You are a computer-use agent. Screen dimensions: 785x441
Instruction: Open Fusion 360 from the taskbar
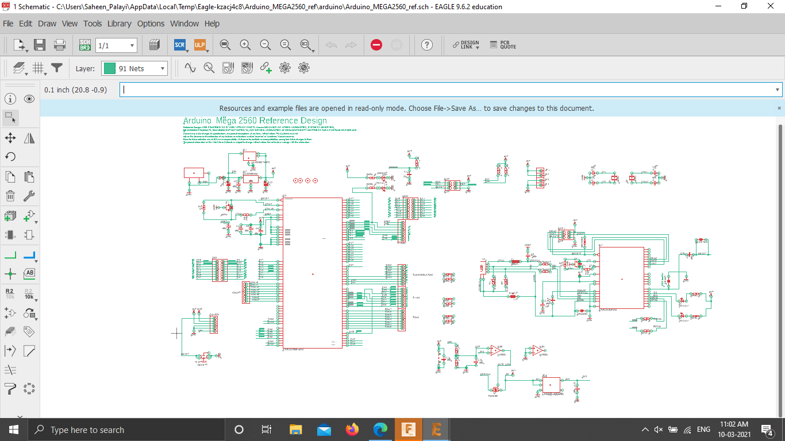409,430
